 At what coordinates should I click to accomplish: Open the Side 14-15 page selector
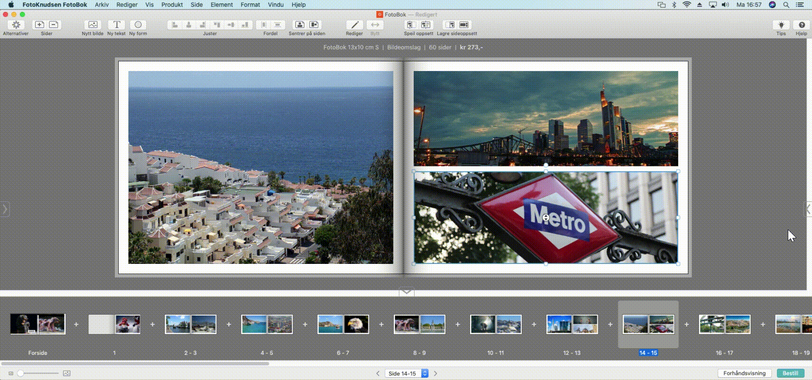click(x=407, y=373)
